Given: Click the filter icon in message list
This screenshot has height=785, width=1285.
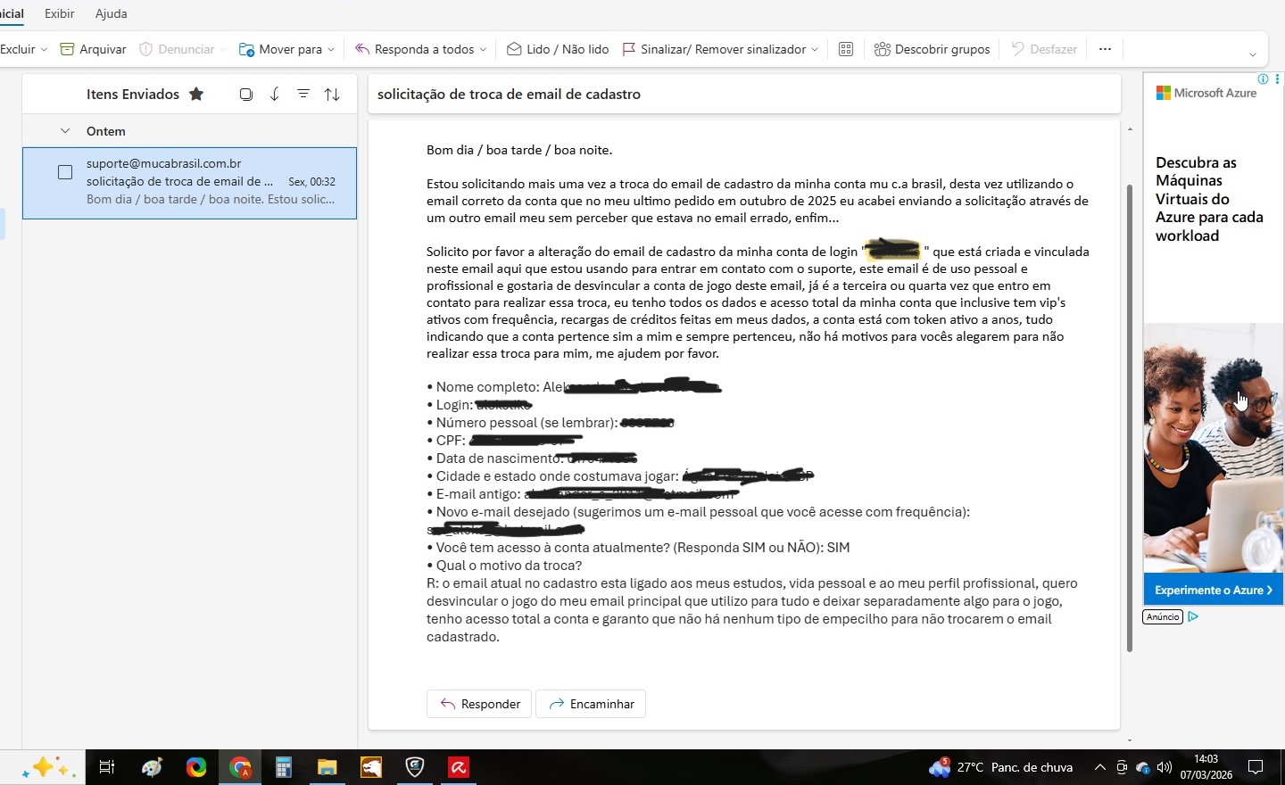Looking at the screenshot, I should point(303,94).
